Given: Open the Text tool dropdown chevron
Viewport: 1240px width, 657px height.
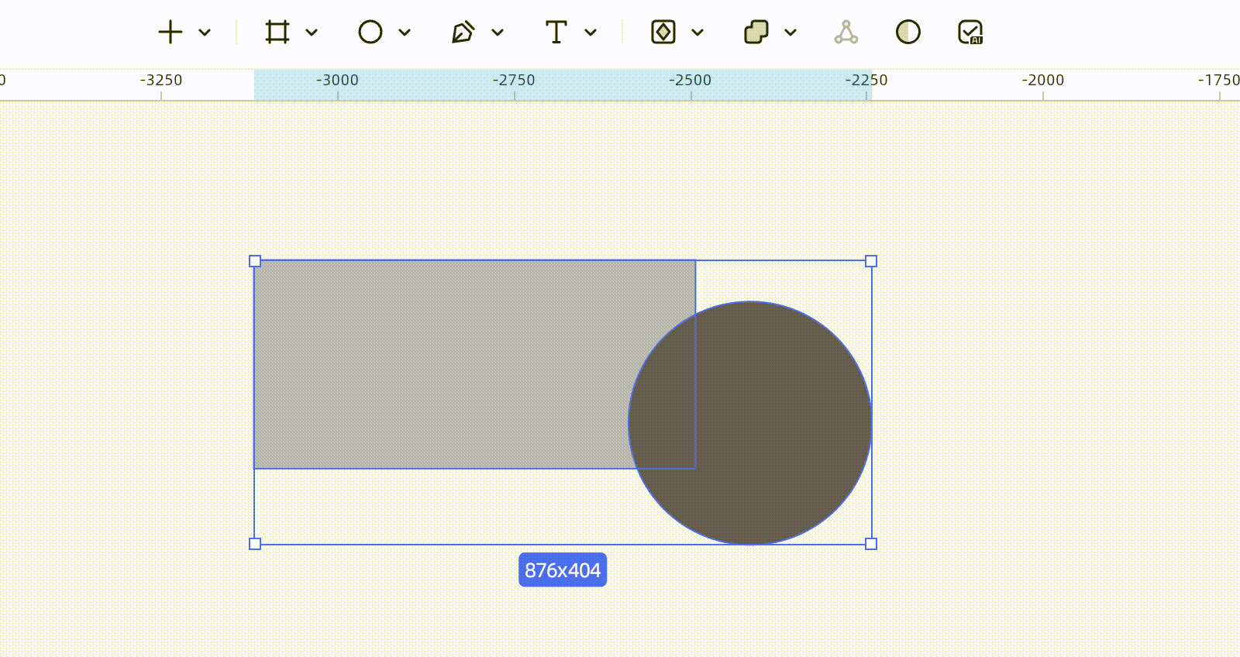Looking at the screenshot, I should pos(591,33).
